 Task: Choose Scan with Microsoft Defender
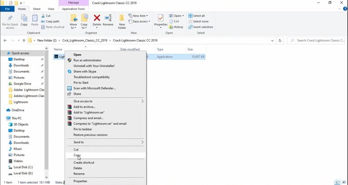106,88
